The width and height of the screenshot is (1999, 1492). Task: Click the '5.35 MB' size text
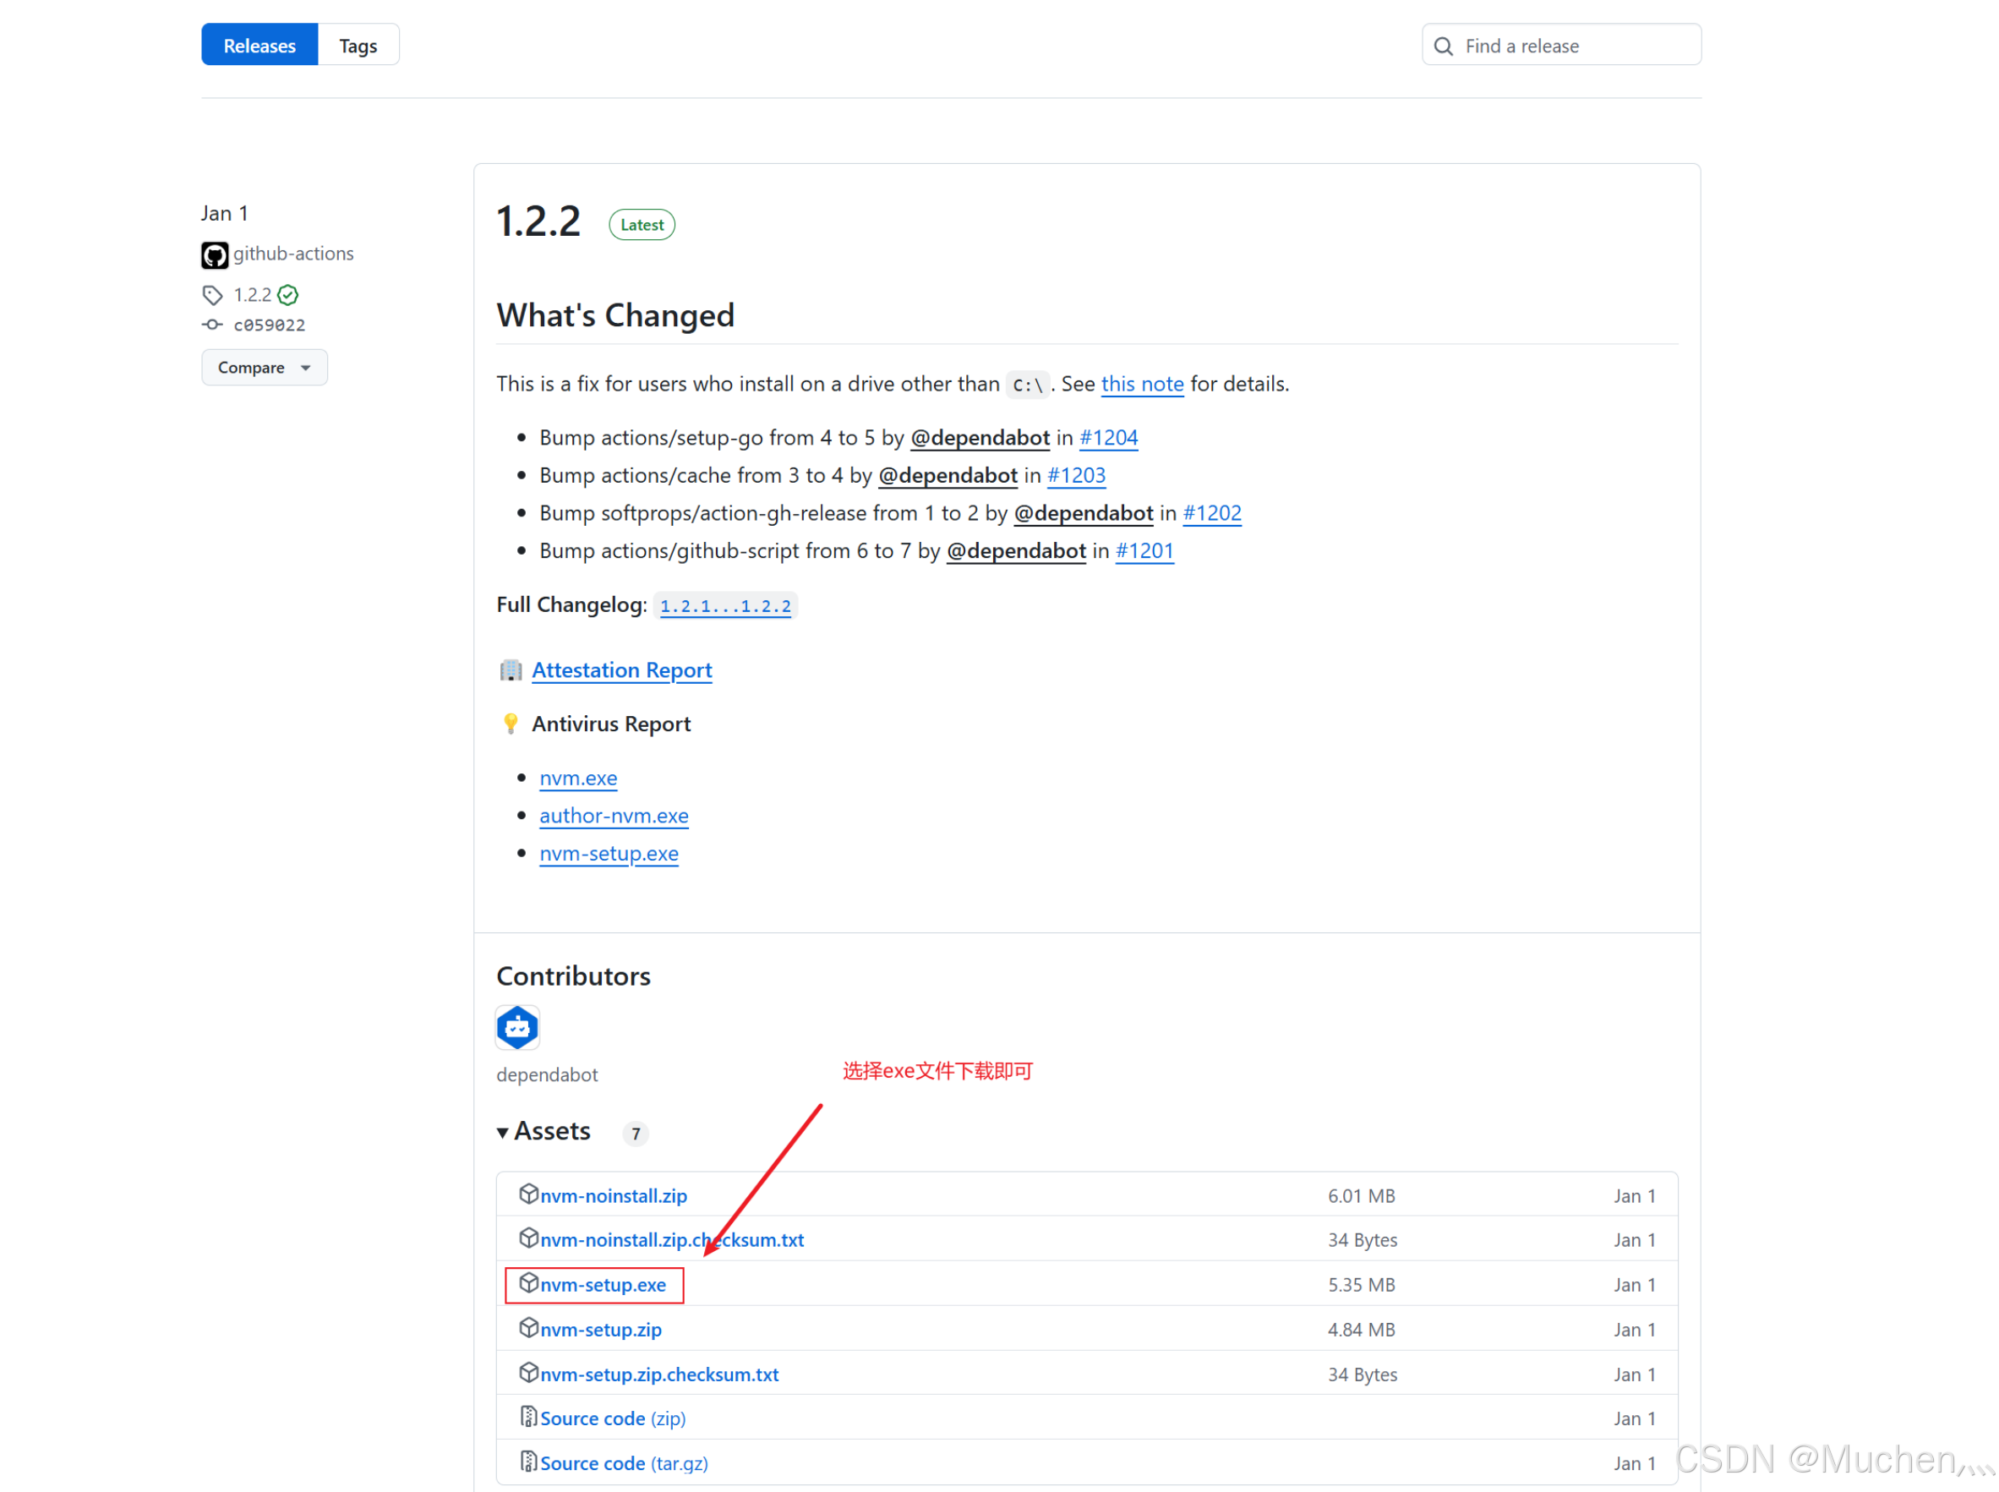[x=1361, y=1286]
